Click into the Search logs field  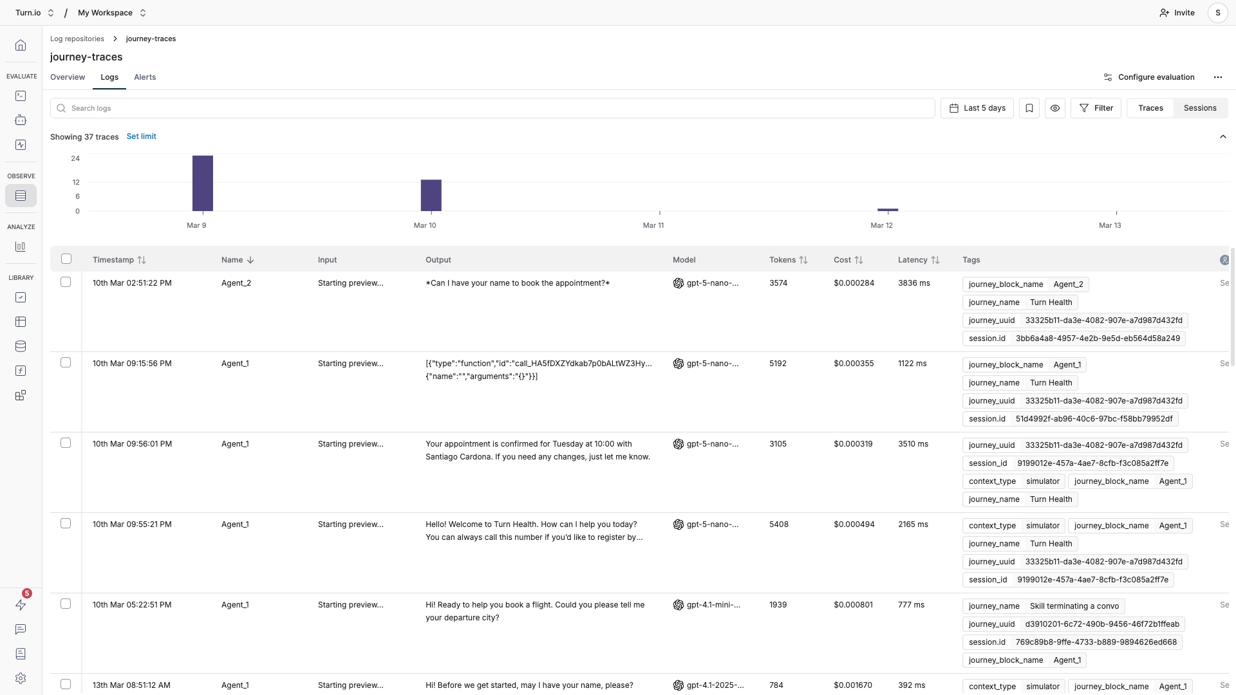[x=492, y=108]
